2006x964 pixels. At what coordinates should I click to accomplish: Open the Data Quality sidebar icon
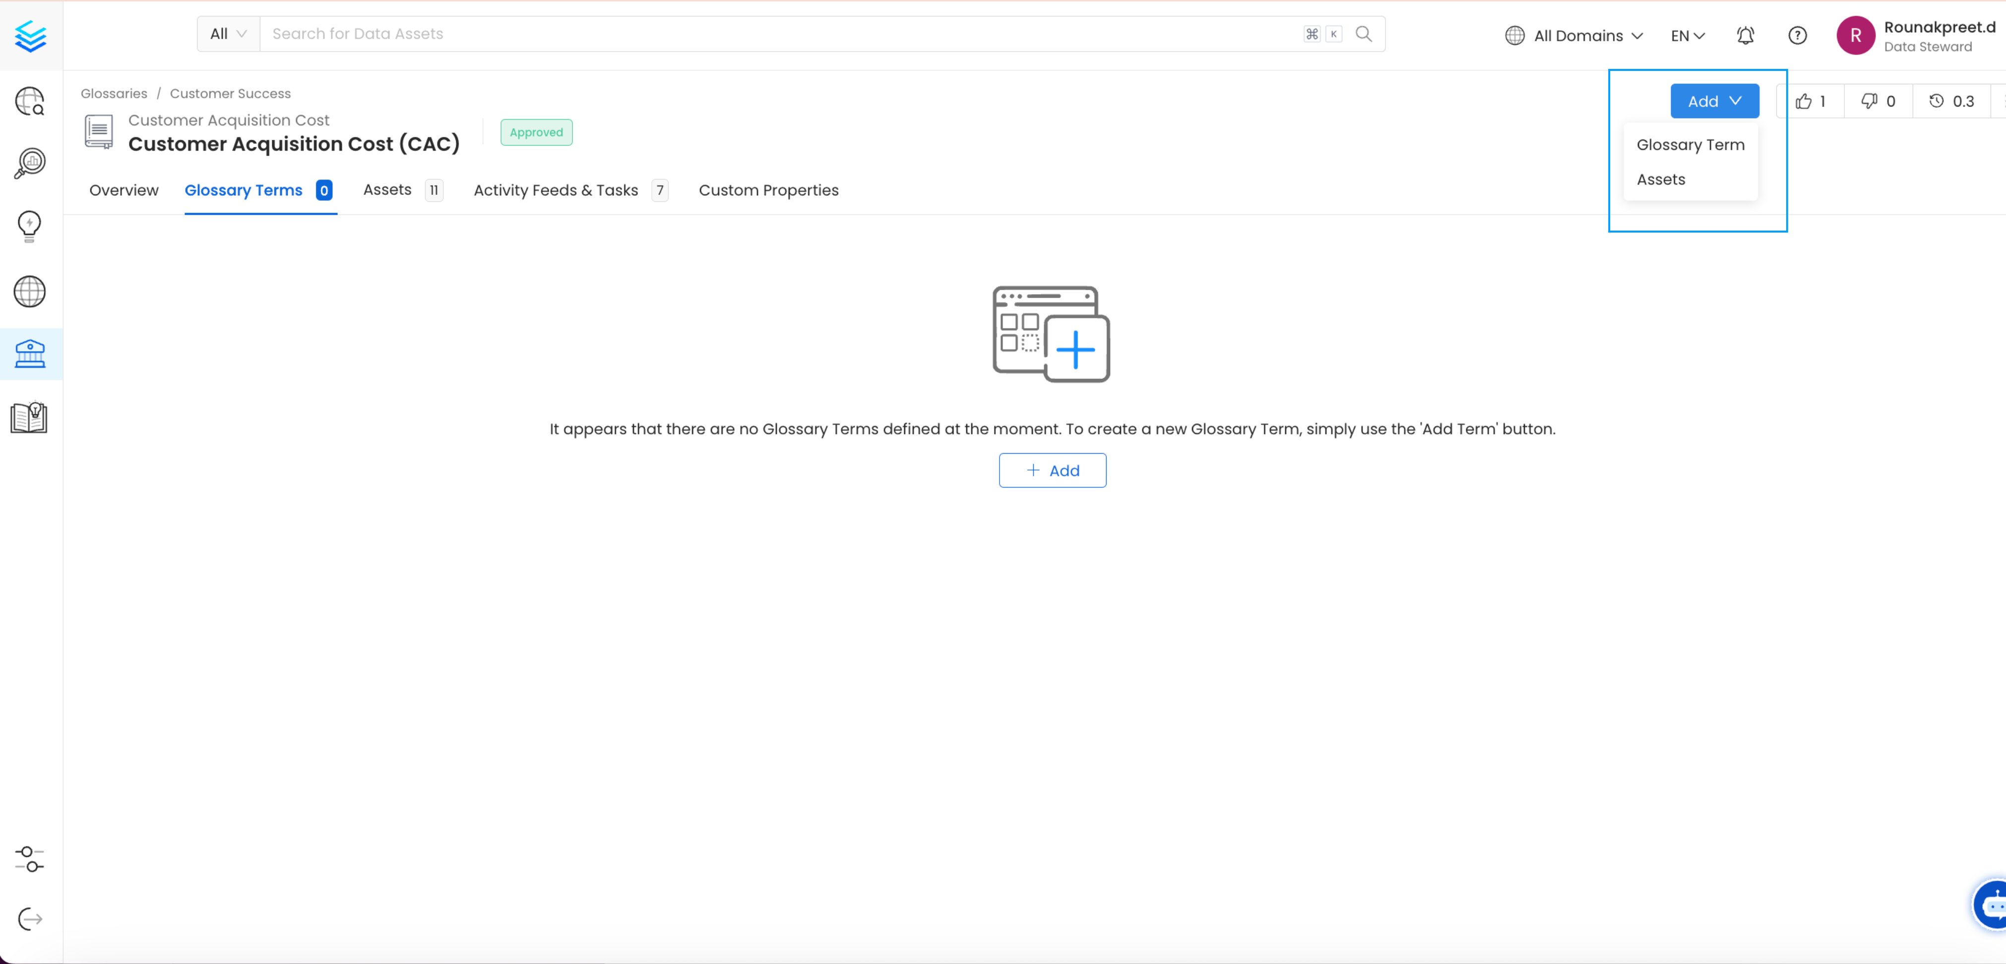pyautogui.click(x=30, y=164)
